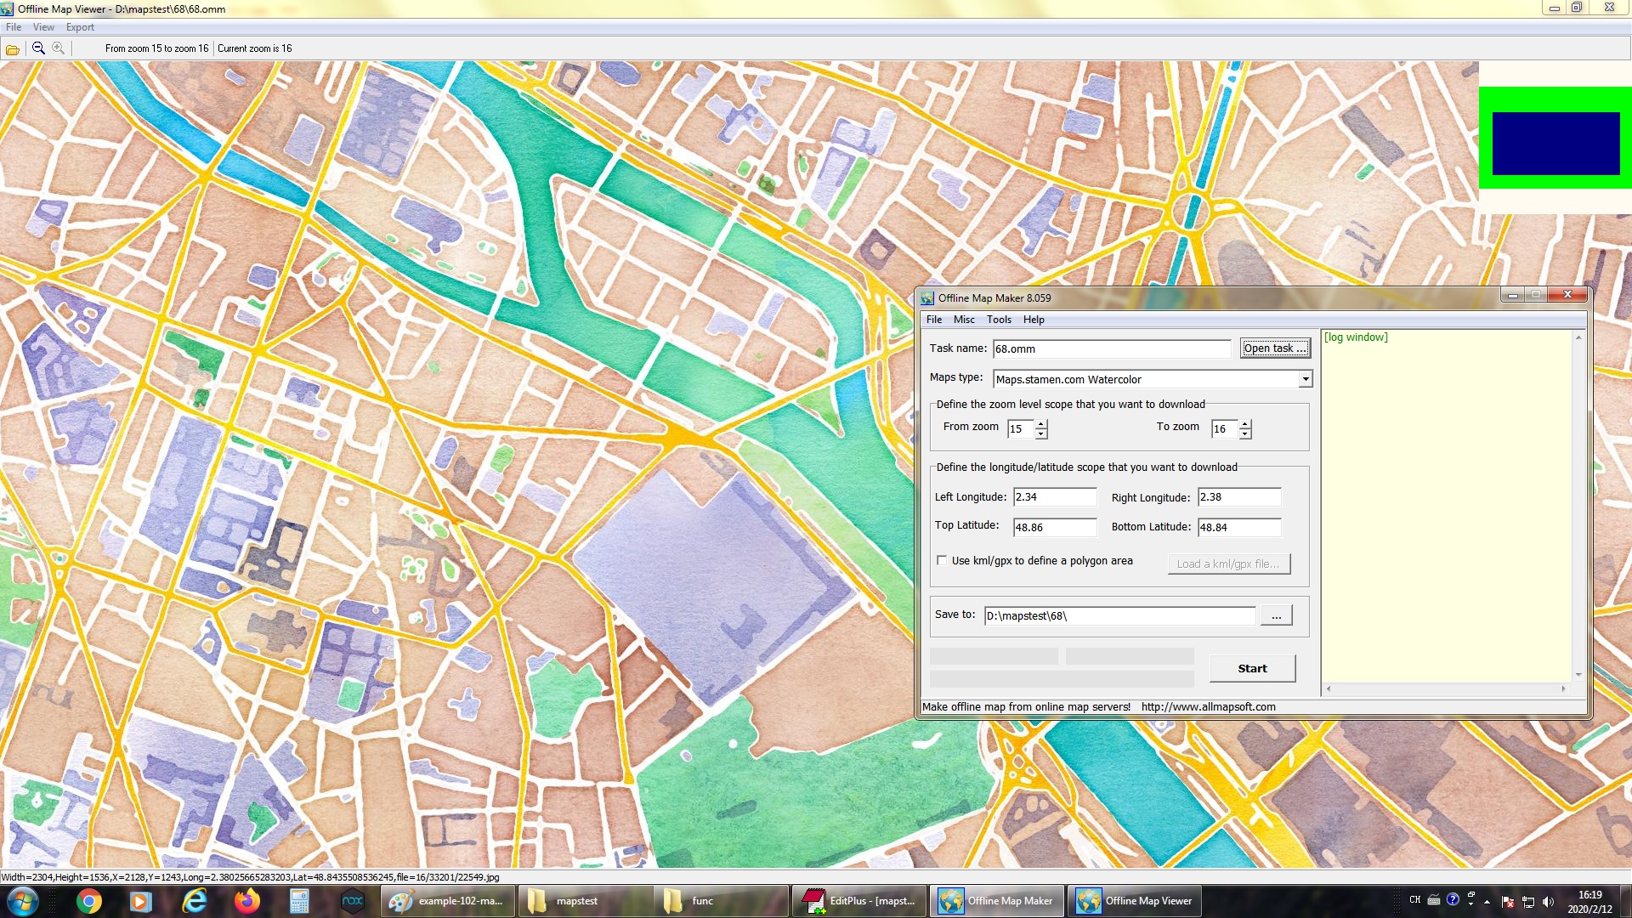The height and width of the screenshot is (918, 1632).
Task: Click the coordinates status bar in viewer
Action: point(250,877)
